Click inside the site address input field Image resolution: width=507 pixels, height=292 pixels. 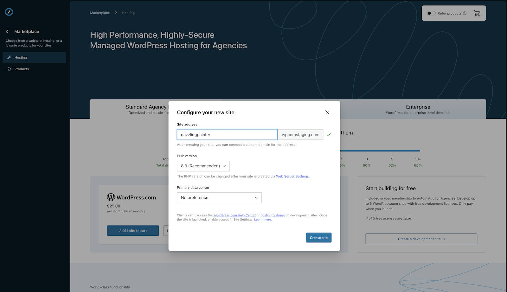(x=227, y=134)
